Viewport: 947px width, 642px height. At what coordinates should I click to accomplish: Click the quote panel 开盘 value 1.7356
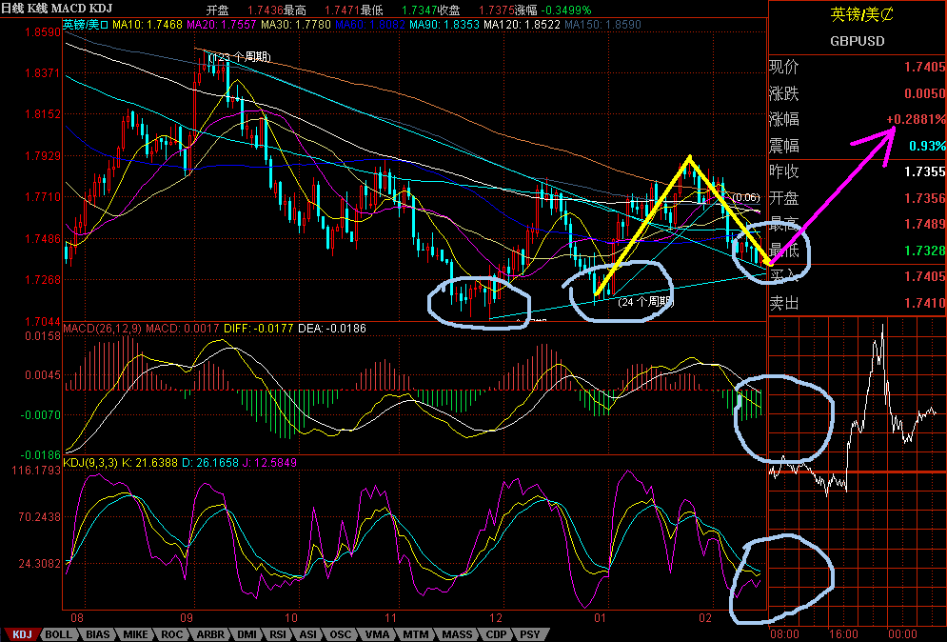[x=925, y=198]
